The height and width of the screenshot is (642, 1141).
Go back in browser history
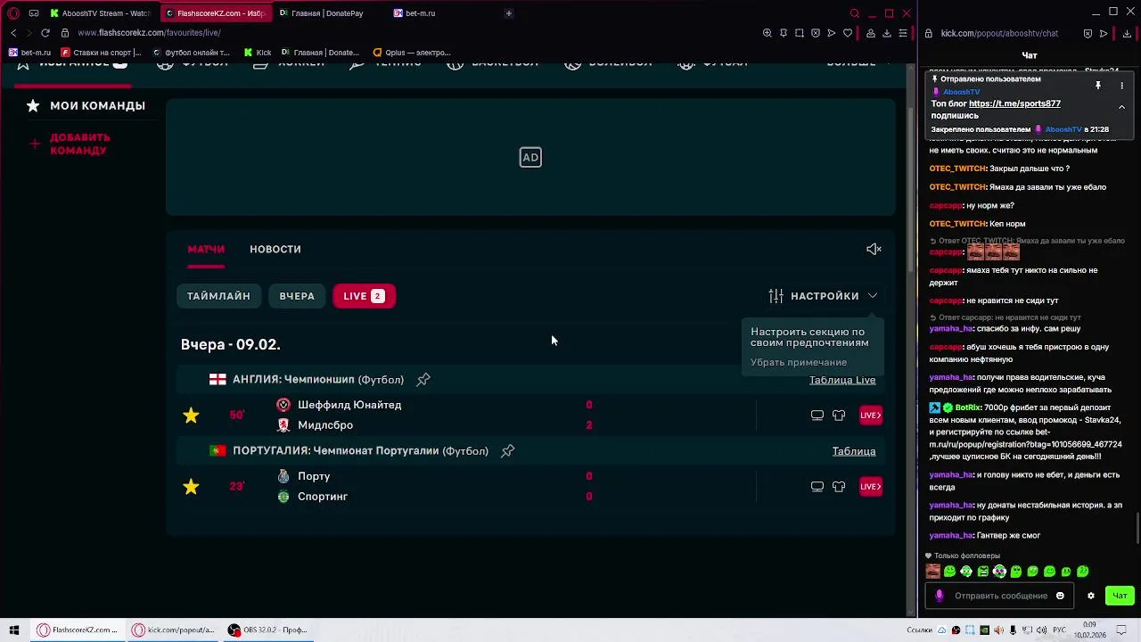12,33
